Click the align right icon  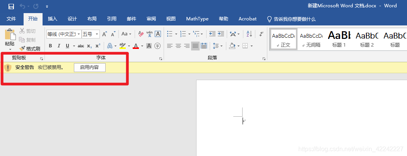point(187,46)
